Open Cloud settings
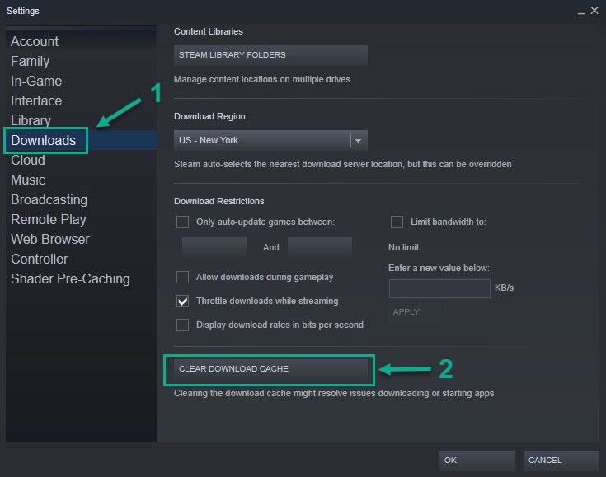The height and width of the screenshot is (477, 606). pos(28,160)
